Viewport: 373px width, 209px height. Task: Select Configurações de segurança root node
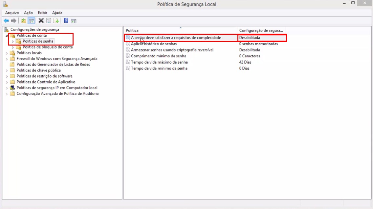[35, 30]
